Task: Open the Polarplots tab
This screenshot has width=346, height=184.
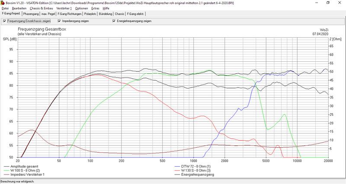Action: (x=90, y=14)
